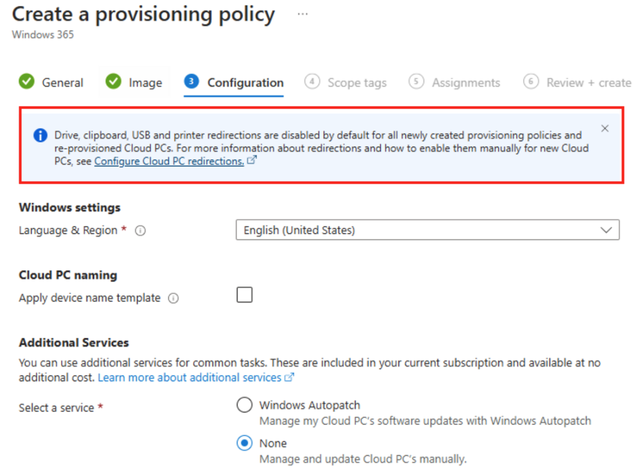Screen dimensions: 640x470
Task: Dismiss the redirections info banner
Action: pyautogui.click(x=605, y=128)
